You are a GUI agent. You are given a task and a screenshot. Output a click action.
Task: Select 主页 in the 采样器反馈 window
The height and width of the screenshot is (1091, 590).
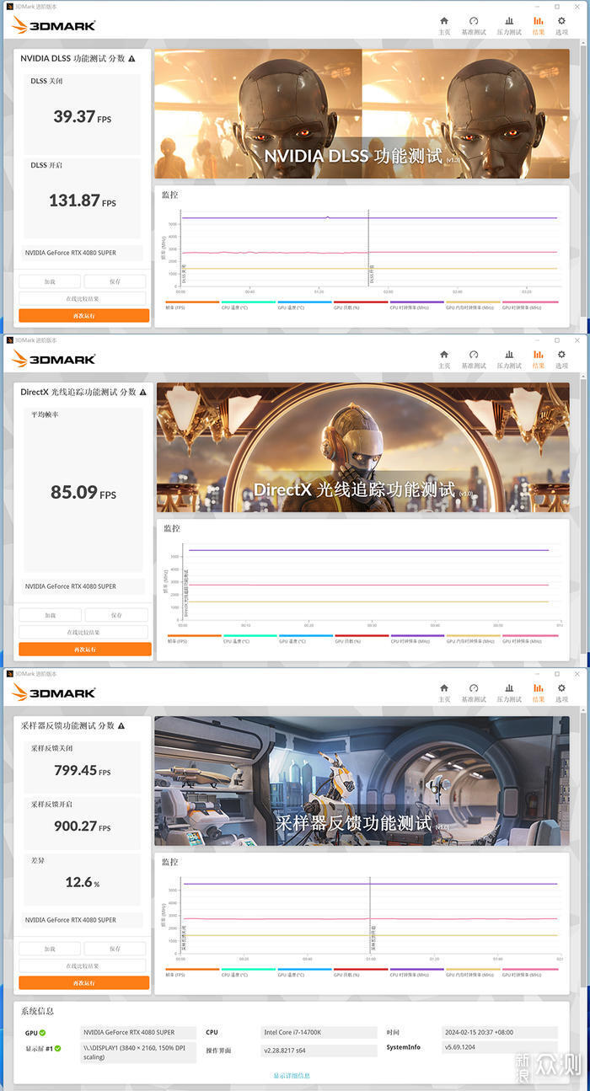(x=444, y=693)
